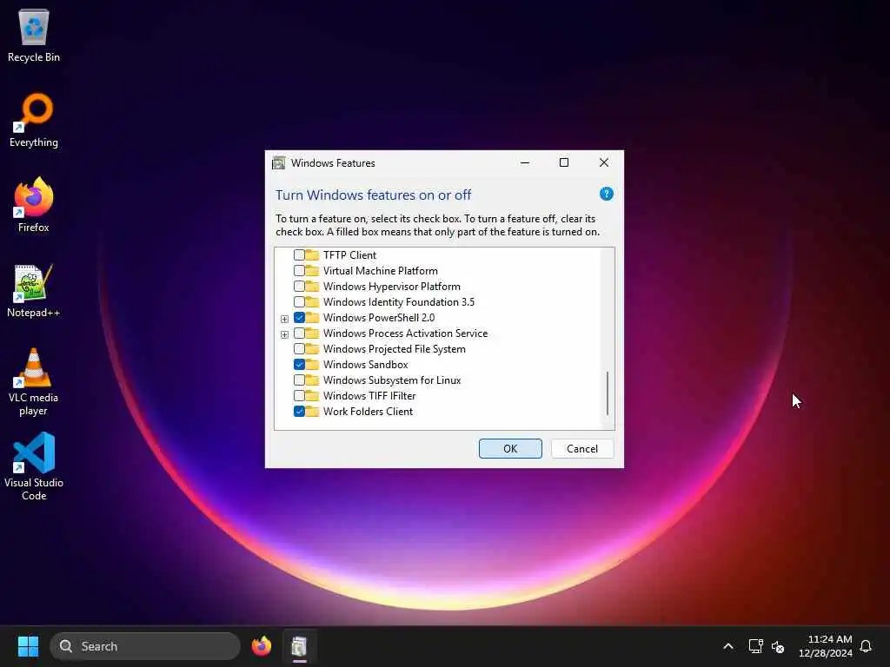Open the Recycle Bin desktop icon

click(x=34, y=35)
